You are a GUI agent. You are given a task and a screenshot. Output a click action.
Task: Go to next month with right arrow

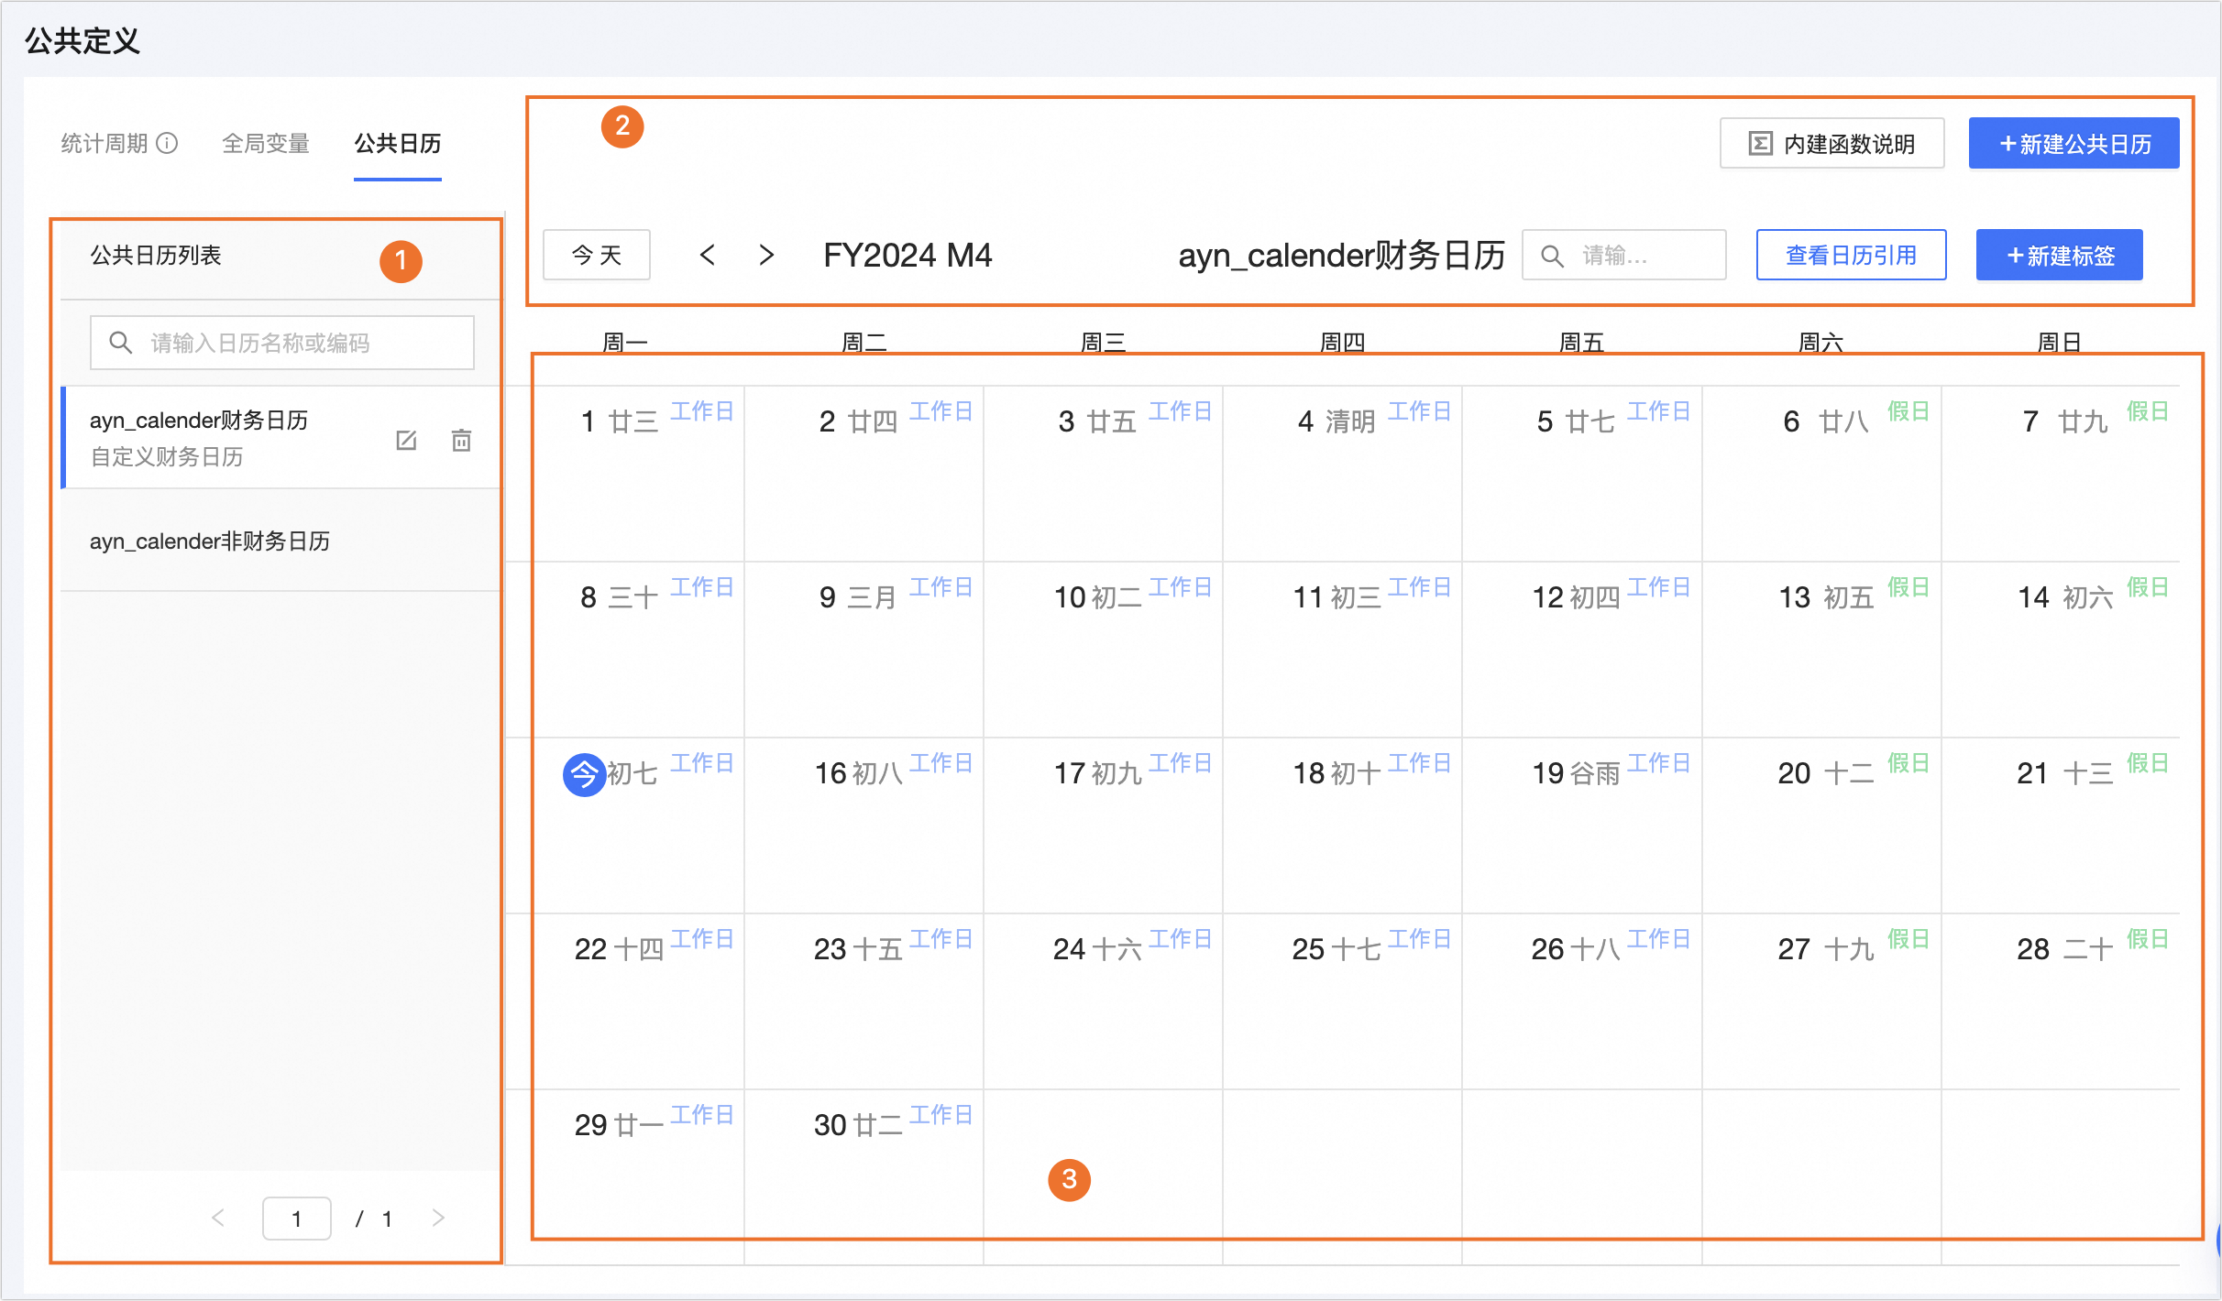tap(766, 255)
